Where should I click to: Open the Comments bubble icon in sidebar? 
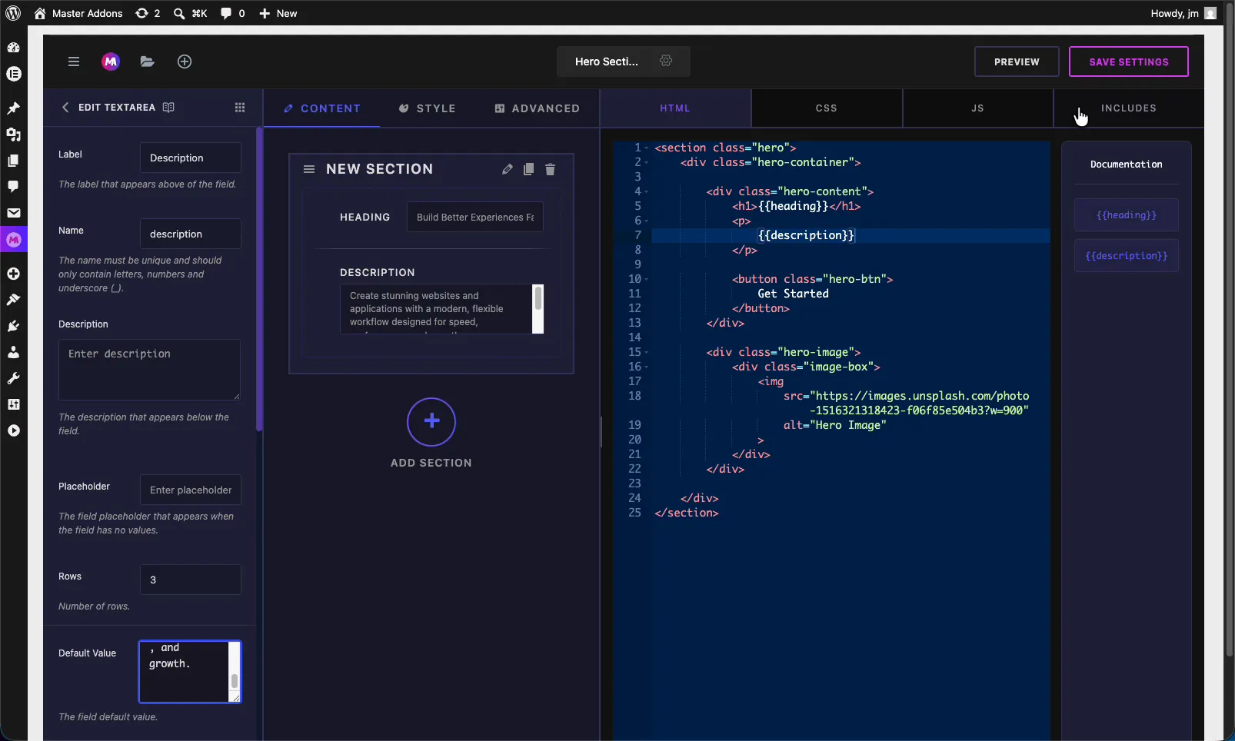[x=13, y=187]
